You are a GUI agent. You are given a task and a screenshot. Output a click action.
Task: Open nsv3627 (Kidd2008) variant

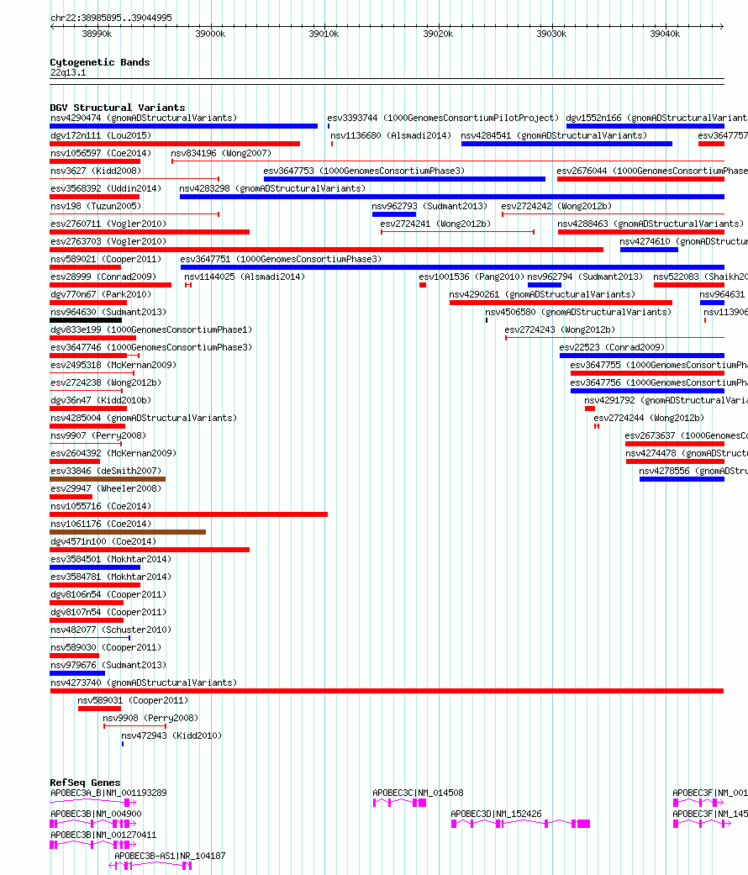point(96,171)
